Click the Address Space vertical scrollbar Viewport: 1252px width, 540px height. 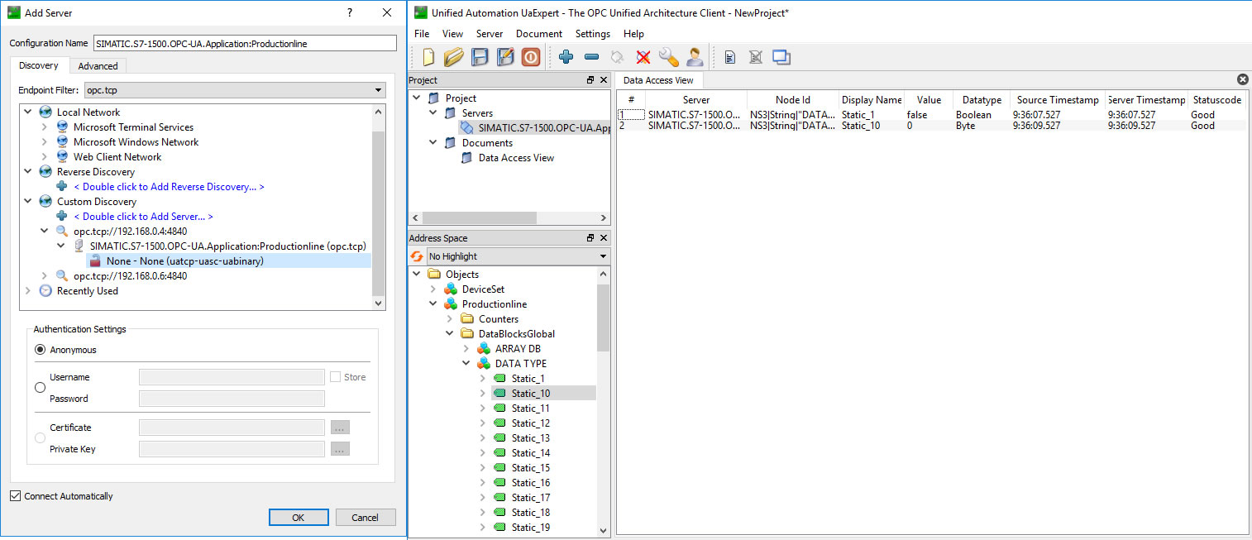point(603,318)
